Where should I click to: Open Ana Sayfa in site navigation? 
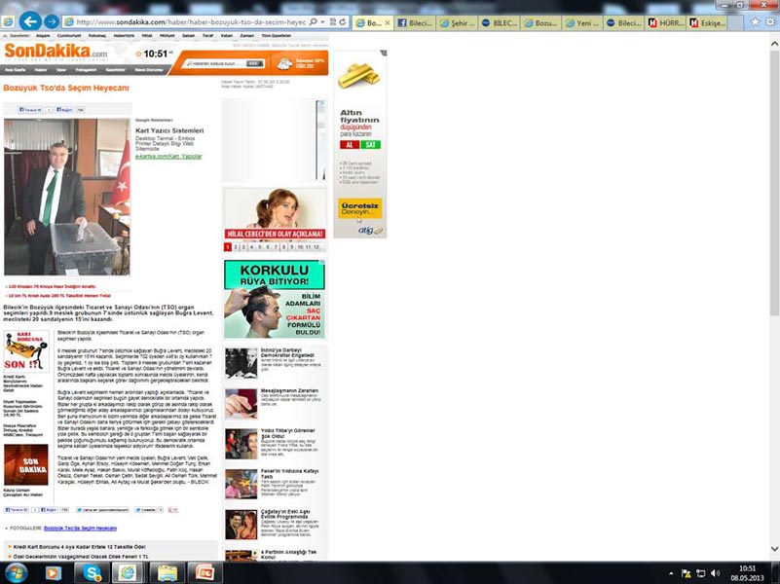pos(15,70)
